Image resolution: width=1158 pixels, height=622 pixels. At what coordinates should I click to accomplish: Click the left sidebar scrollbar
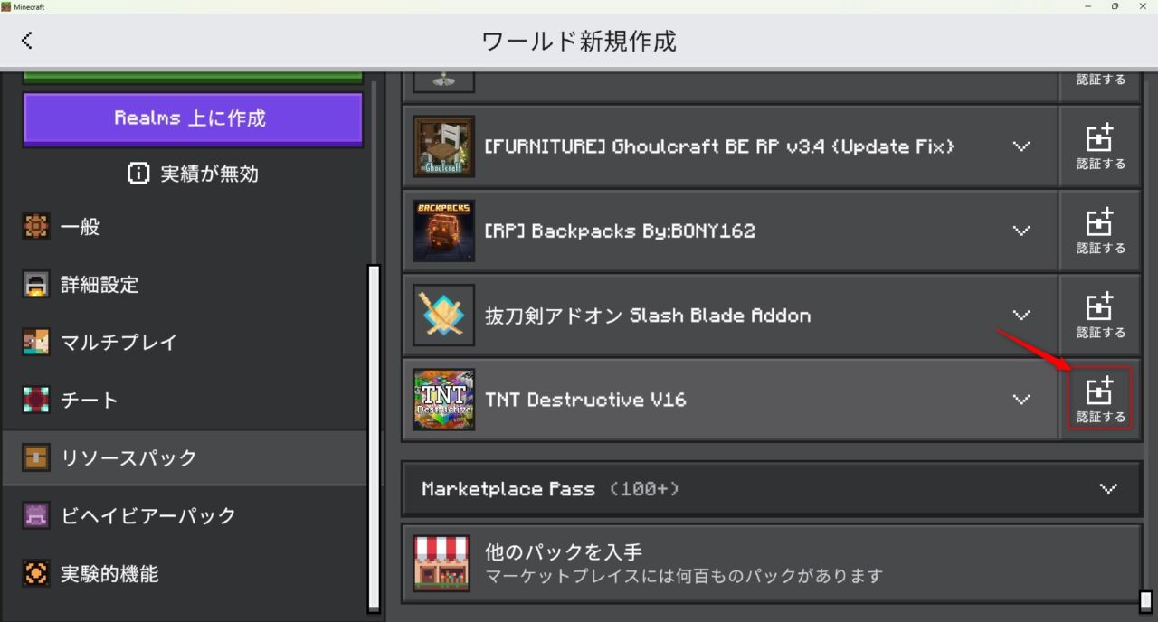374,438
